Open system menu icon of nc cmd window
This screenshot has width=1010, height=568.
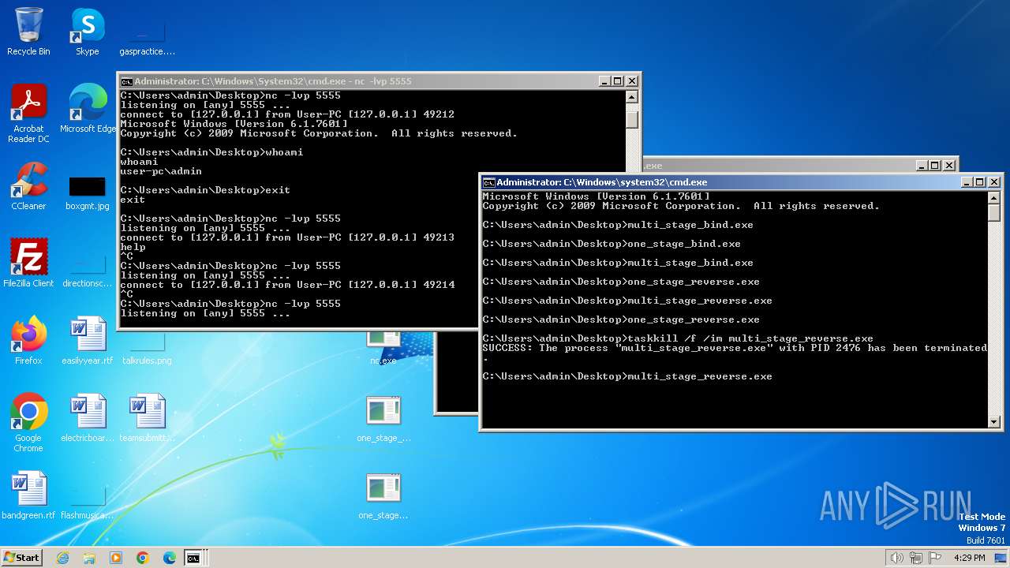pyautogui.click(x=126, y=81)
